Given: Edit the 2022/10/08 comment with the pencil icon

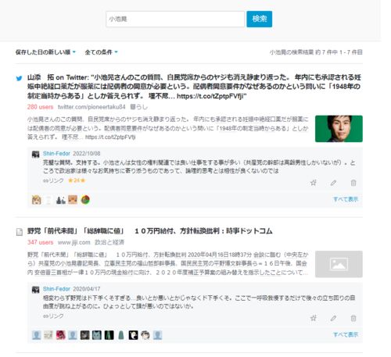Looking at the screenshot, I should (333, 183).
